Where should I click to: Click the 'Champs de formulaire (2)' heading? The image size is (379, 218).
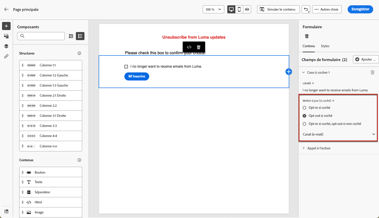click(324, 60)
